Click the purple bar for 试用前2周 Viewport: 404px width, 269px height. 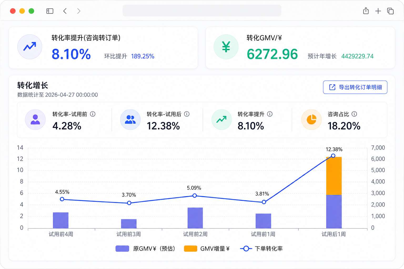pos(195,218)
